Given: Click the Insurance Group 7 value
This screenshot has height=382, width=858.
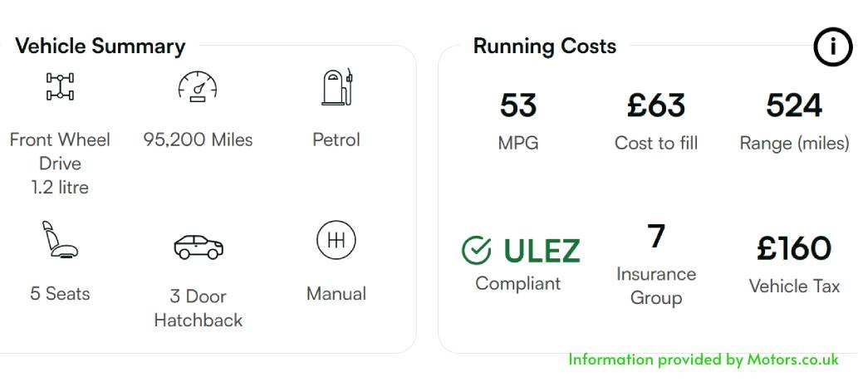Looking at the screenshot, I should (x=656, y=236).
